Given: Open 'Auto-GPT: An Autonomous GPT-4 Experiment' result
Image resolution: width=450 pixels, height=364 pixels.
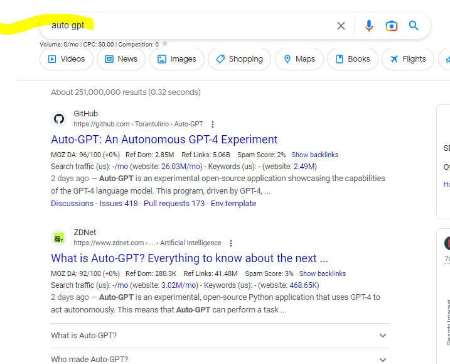Looking at the screenshot, I should click(164, 140).
